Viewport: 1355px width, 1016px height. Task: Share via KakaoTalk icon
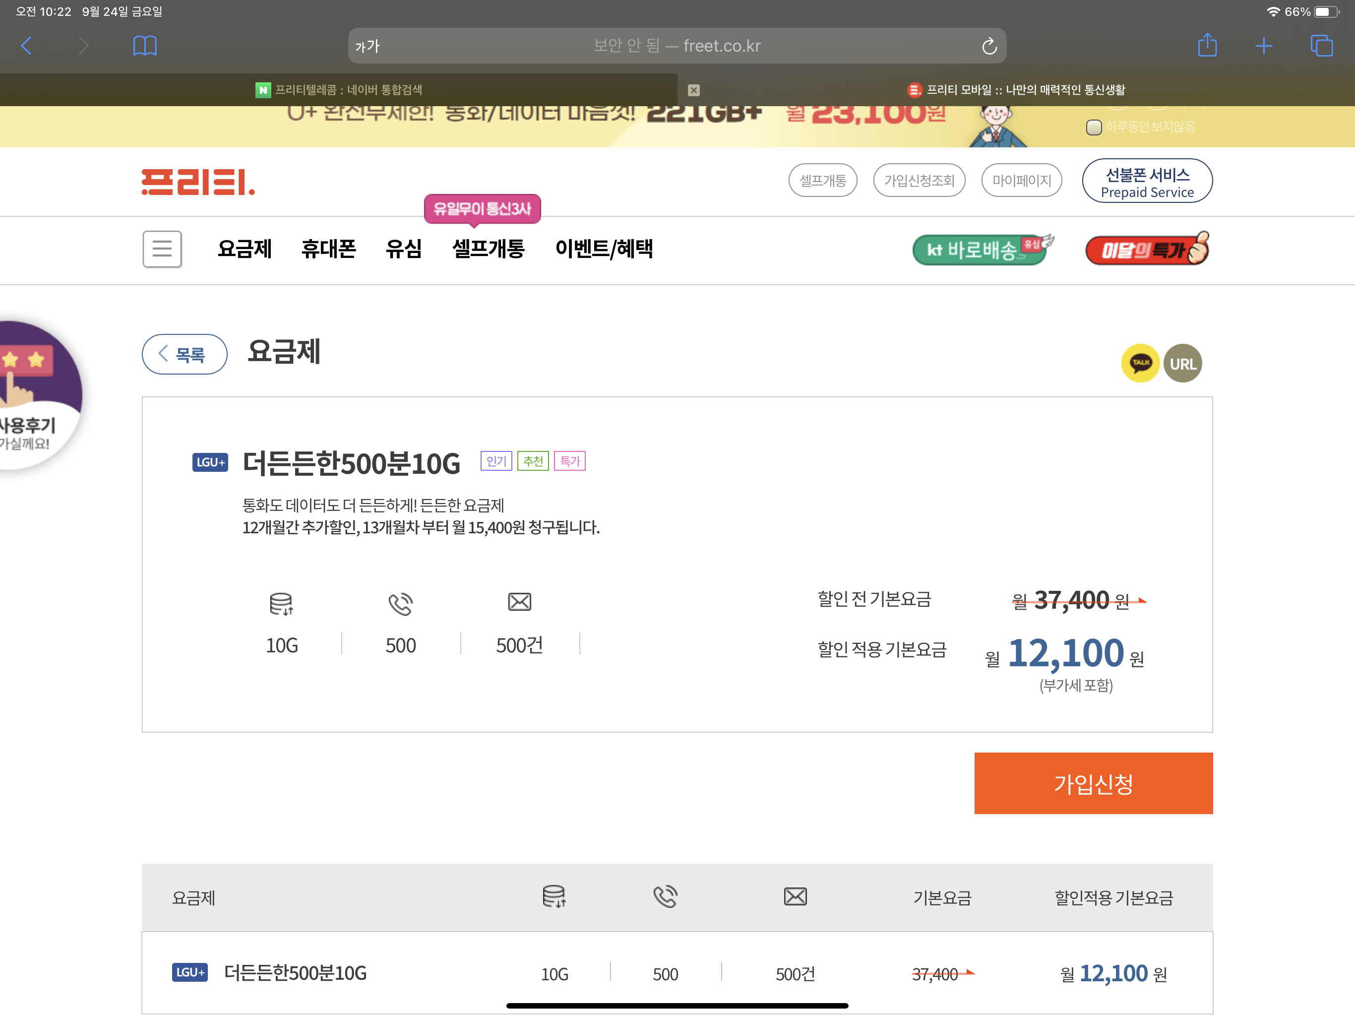1140,363
